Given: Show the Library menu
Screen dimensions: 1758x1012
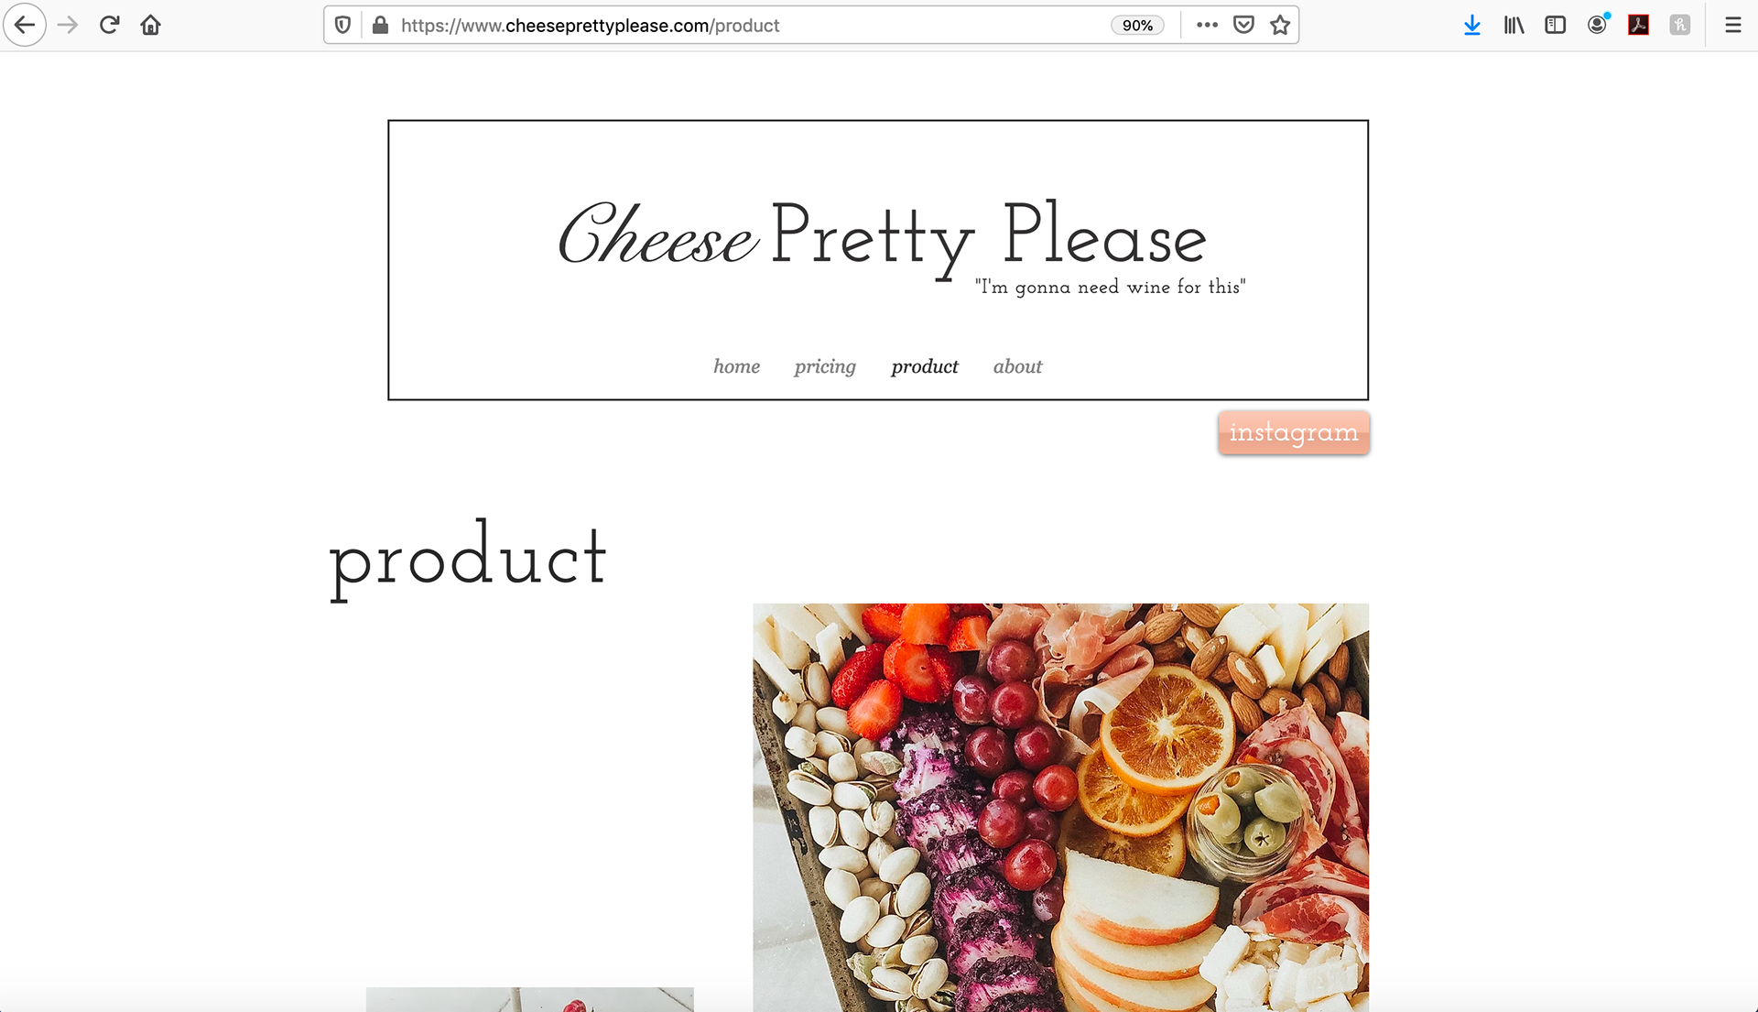Looking at the screenshot, I should (x=1514, y=26).
